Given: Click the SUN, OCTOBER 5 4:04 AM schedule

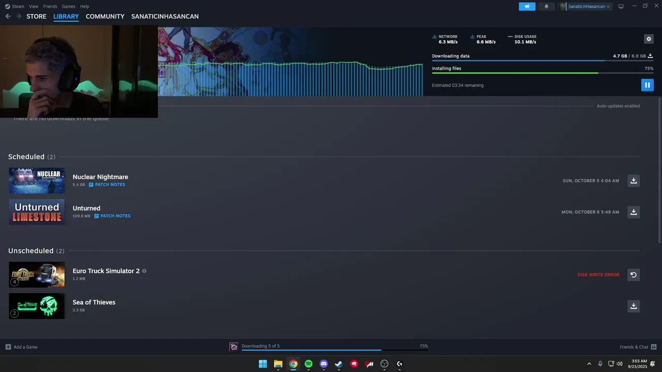Looking at the screenshot, I should click(x=591, y=181).
